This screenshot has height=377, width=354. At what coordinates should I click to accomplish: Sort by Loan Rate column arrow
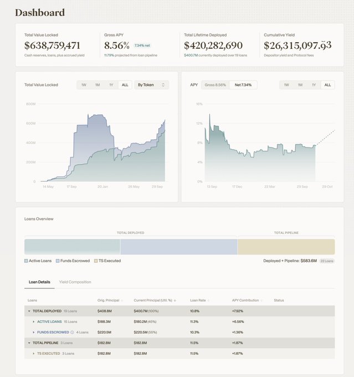208,300
